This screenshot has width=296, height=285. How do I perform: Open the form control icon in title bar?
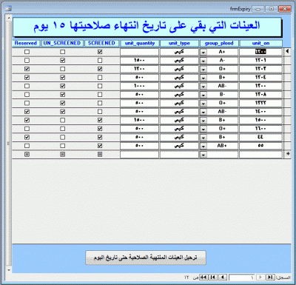[8, 9]
